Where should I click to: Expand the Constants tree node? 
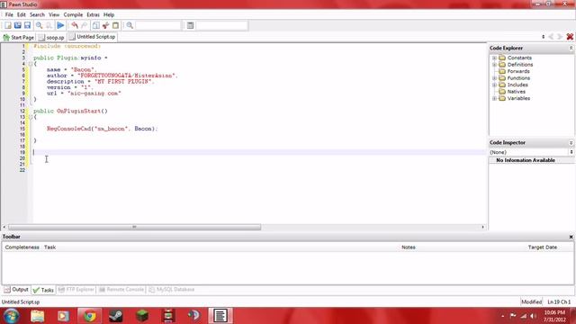[x=494, y=58]
